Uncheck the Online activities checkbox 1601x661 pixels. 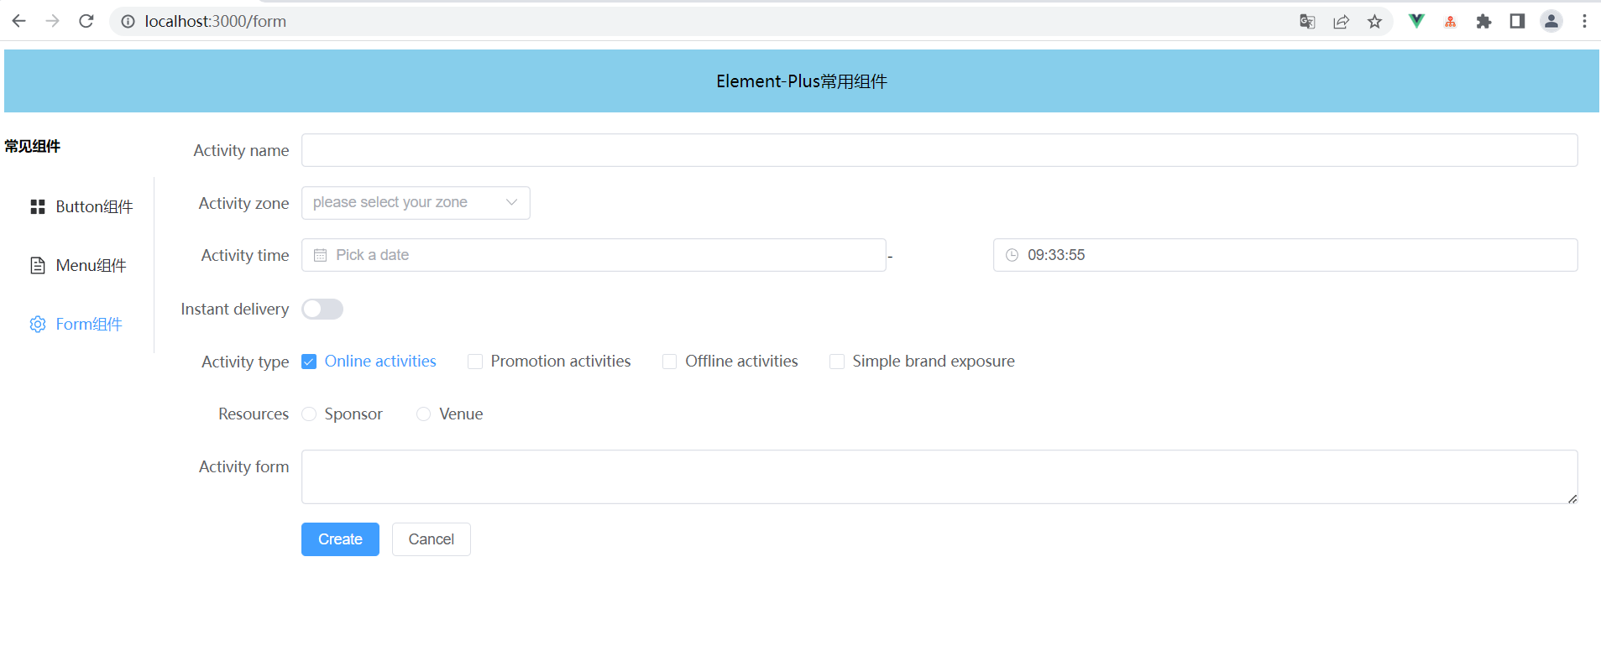[x=309, y=362]
